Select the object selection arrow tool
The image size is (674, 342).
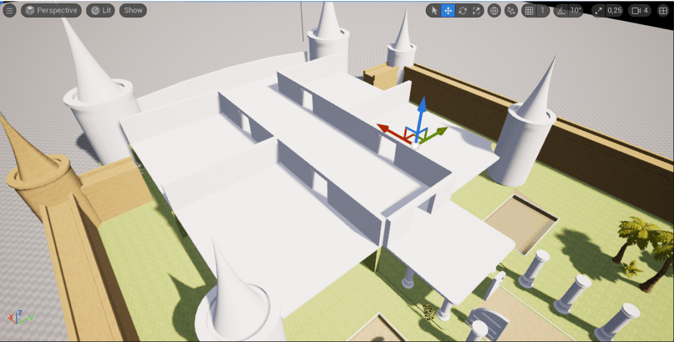point(433,11)
